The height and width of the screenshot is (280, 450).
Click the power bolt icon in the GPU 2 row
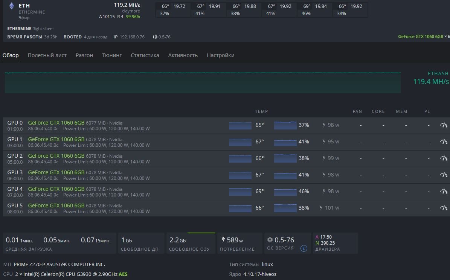click(x=324, y=158)
